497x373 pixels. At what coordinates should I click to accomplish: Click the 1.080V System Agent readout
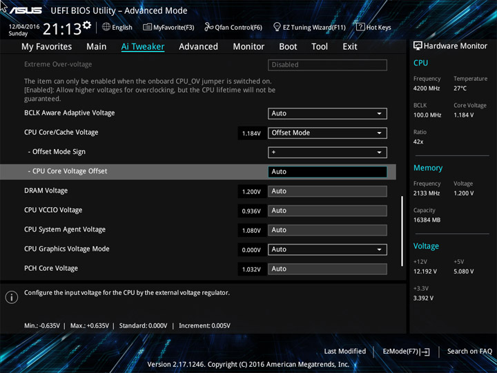[x=252, y=231]
